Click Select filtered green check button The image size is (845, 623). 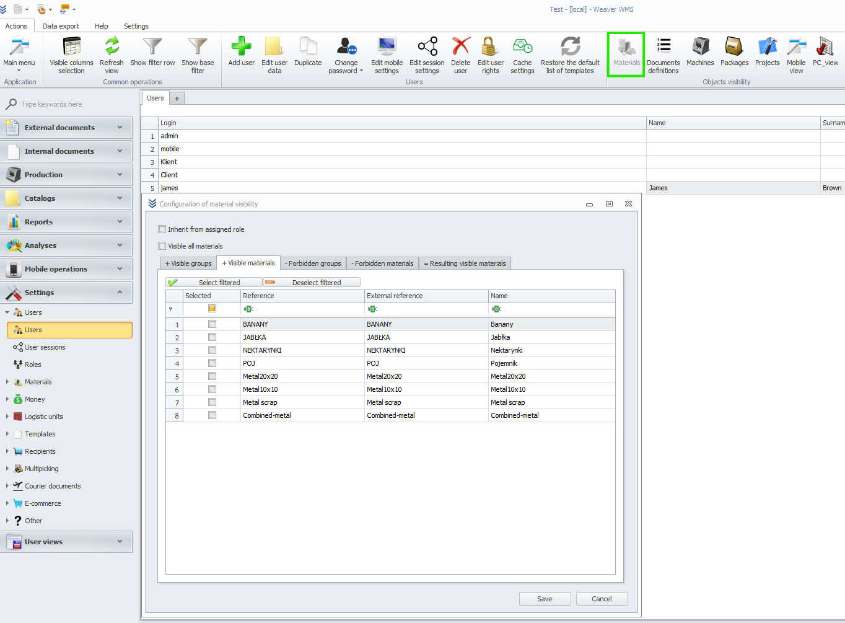pyautogui.click(x=214, y=282)
